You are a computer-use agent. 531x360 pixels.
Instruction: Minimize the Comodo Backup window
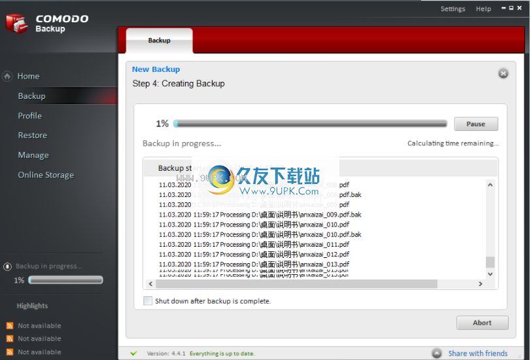[x=504, y=8]
